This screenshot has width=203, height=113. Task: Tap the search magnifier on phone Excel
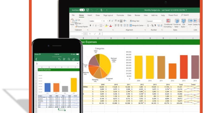coord(69,59)
